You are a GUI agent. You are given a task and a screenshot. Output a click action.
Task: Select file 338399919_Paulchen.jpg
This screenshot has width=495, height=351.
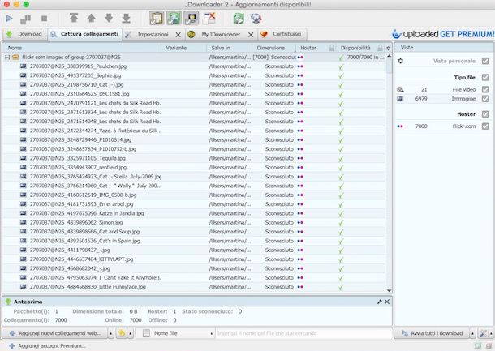tap(78, 66)
